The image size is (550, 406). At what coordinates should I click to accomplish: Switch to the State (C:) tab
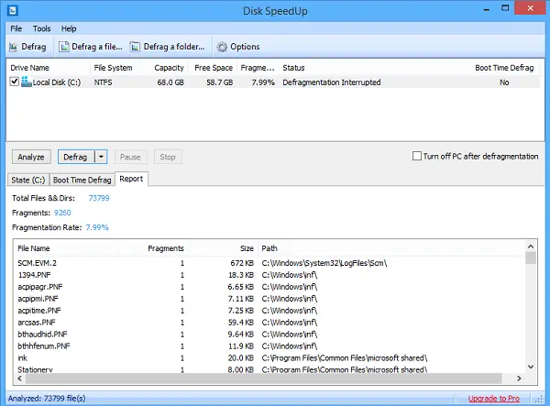click(28, 181)
